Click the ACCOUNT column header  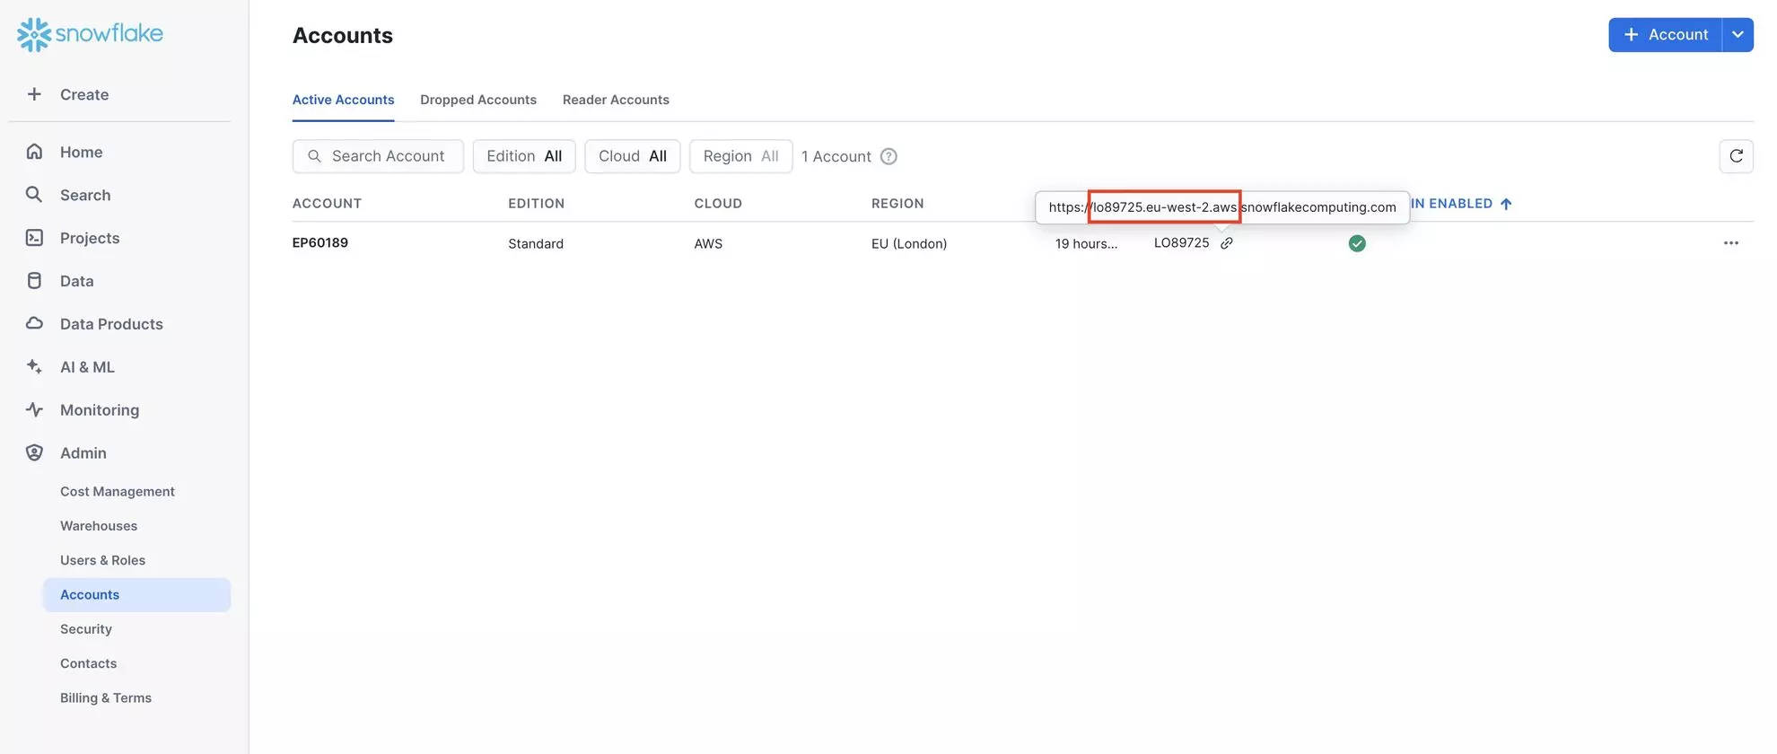coord(327,204)
